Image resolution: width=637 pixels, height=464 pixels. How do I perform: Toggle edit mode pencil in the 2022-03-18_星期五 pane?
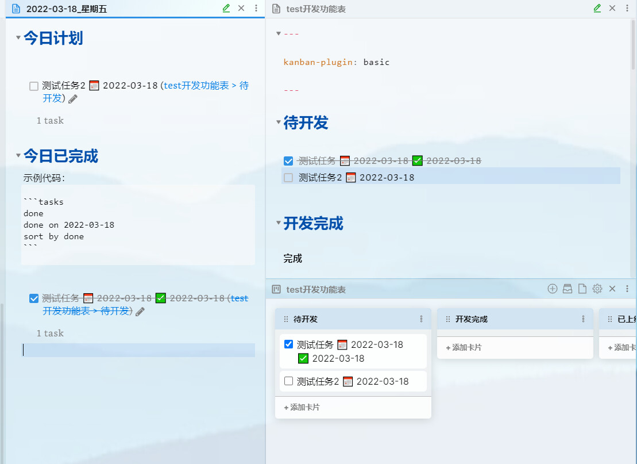click(226, 8)
